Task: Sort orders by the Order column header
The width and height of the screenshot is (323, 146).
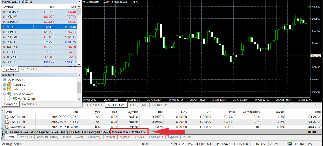Action: point(20,112)
